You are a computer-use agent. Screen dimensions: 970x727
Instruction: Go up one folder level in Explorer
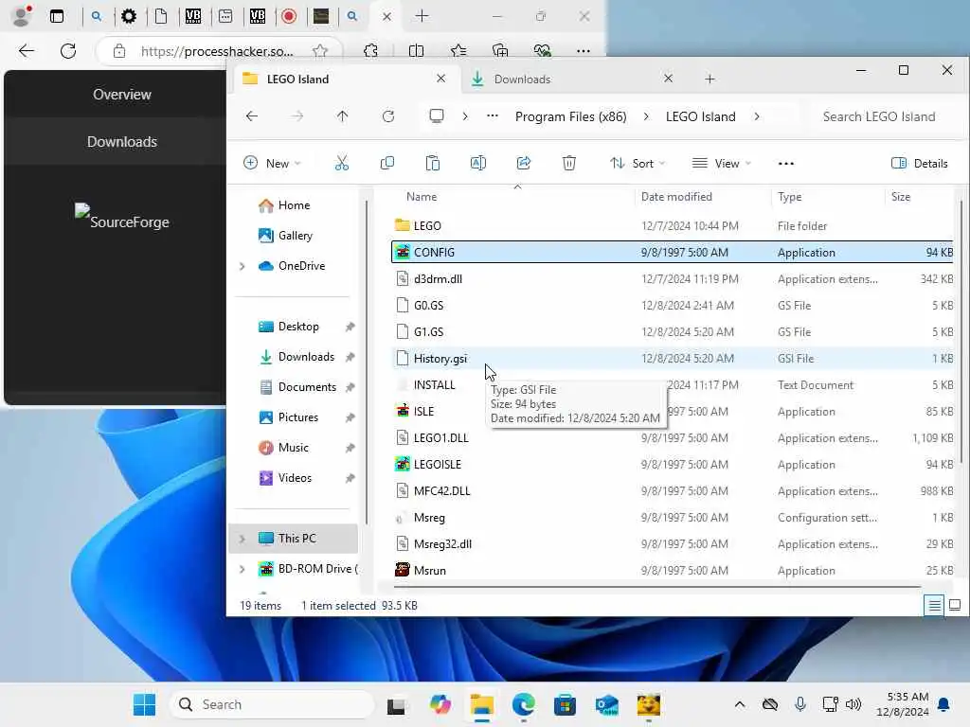pos(342,116)
